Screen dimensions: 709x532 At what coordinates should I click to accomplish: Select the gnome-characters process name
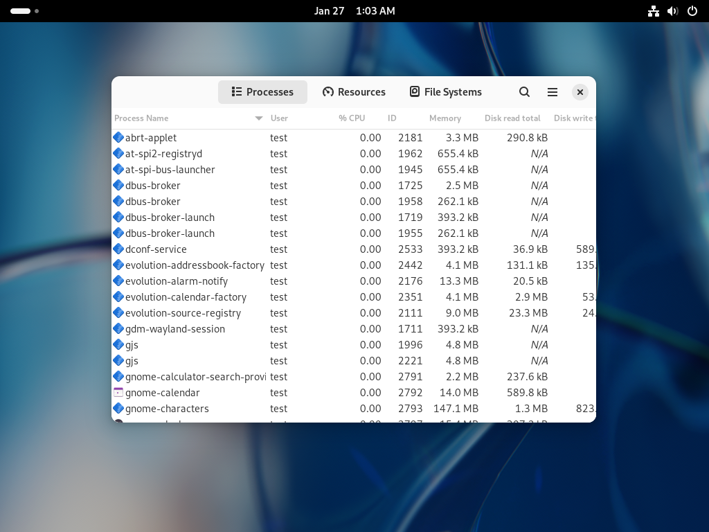(x=167, y=409)
